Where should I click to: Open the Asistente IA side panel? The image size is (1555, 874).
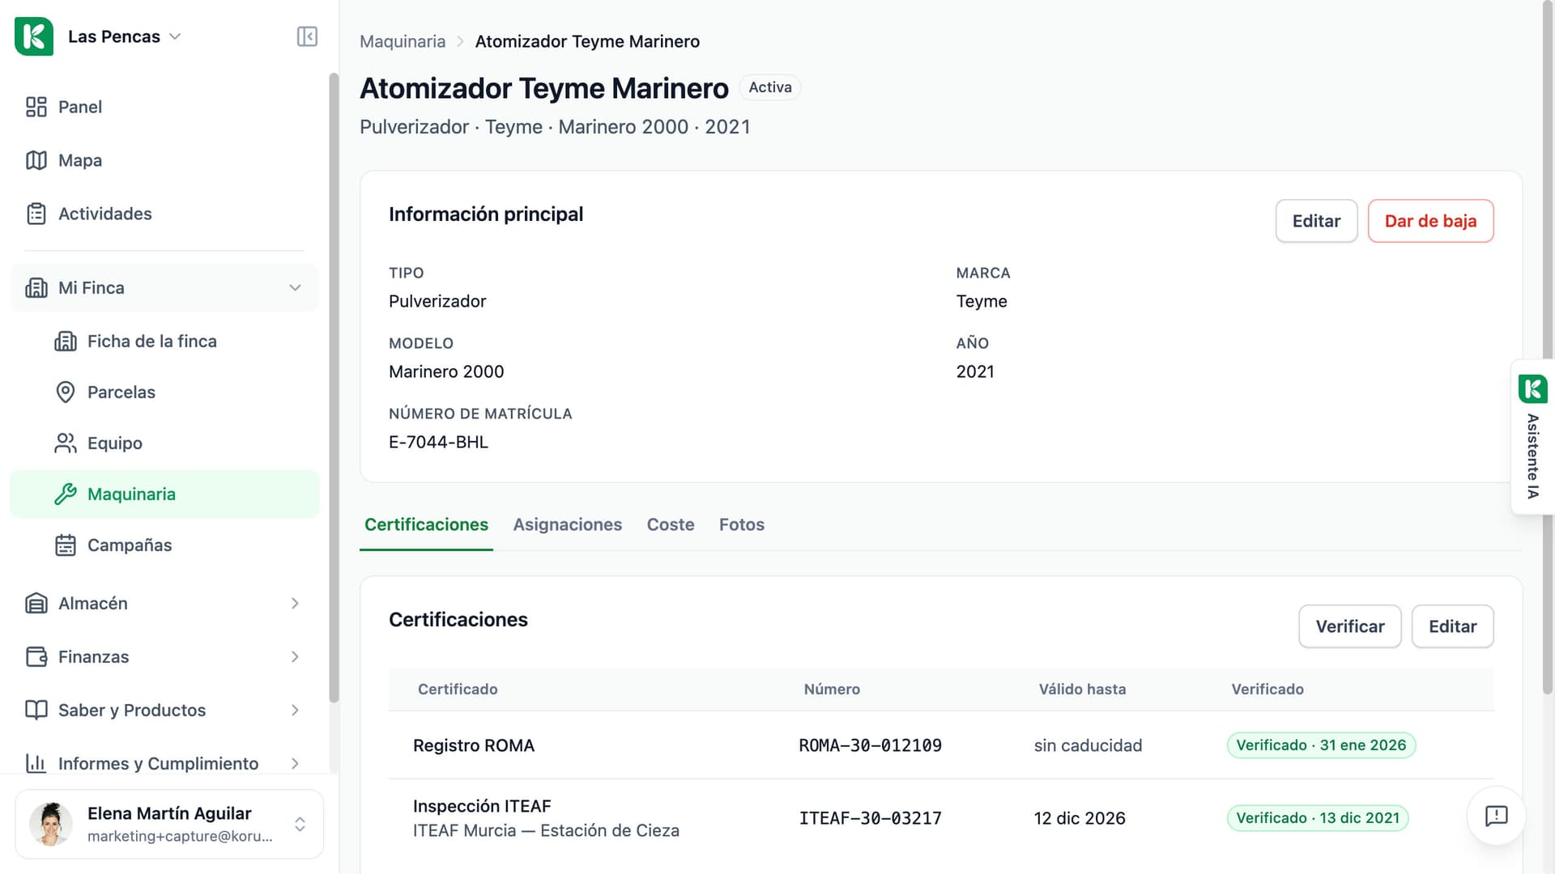(1532, 437)
